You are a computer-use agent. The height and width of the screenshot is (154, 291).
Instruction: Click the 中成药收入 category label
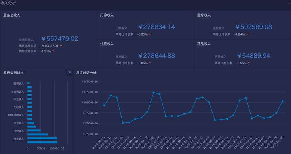[x=17, y=92]
